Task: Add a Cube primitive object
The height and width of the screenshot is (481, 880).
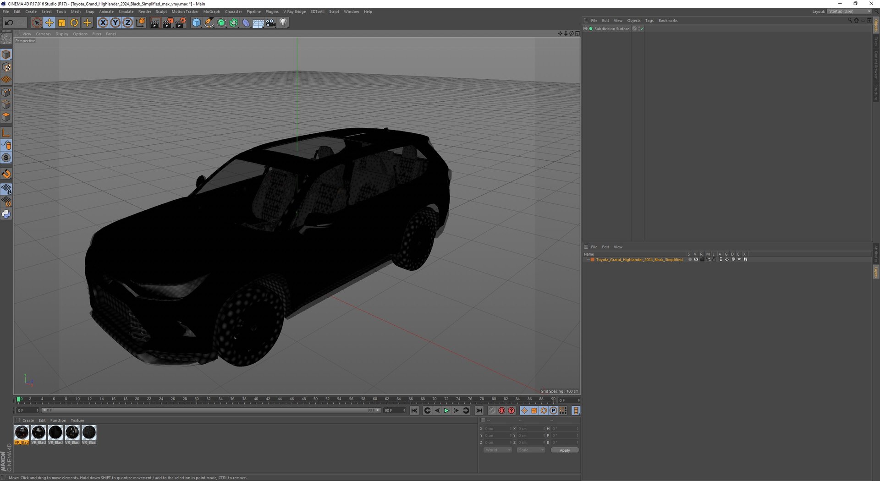Action: click(196, 22)
